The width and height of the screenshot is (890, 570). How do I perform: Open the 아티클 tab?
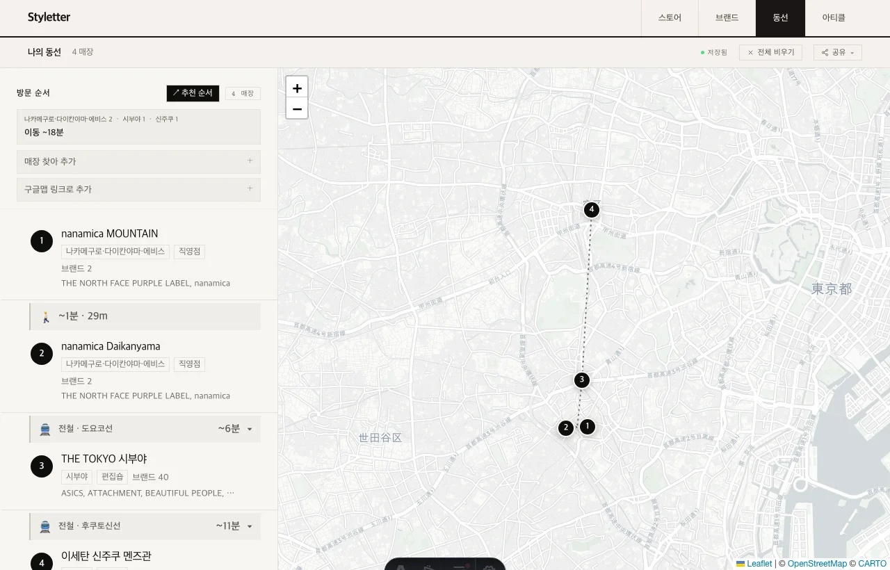[834, 18]
